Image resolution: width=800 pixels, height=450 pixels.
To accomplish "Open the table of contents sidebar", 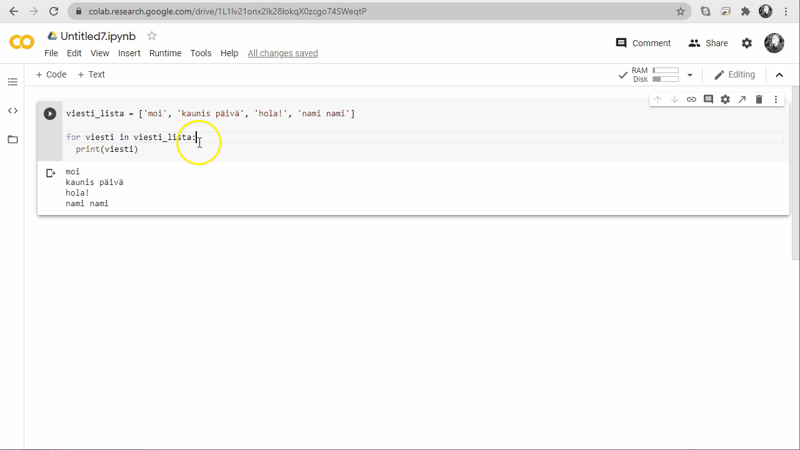I will (12, 82).
